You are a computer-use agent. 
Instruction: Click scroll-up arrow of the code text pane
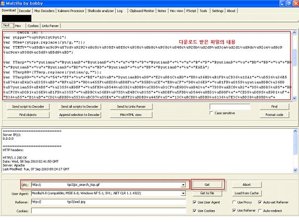tap(295, 33)
